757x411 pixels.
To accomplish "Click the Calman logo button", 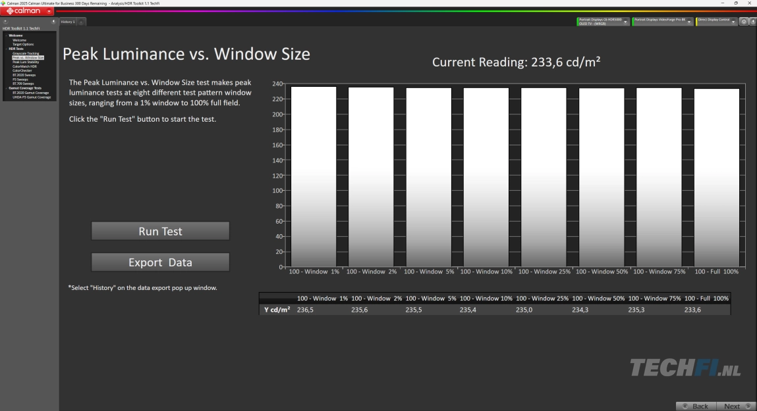I will point(24,11).
